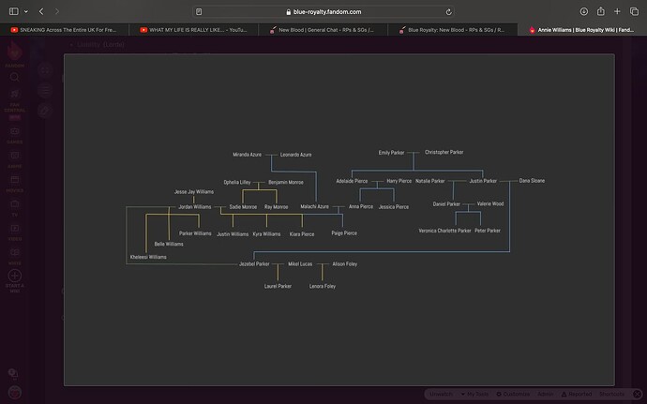This screenshot has height=404, width=647.
Task: Click the Safari downloads icon
Action: [599, 11]
